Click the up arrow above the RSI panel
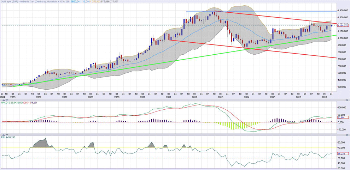 click(3, 135)
